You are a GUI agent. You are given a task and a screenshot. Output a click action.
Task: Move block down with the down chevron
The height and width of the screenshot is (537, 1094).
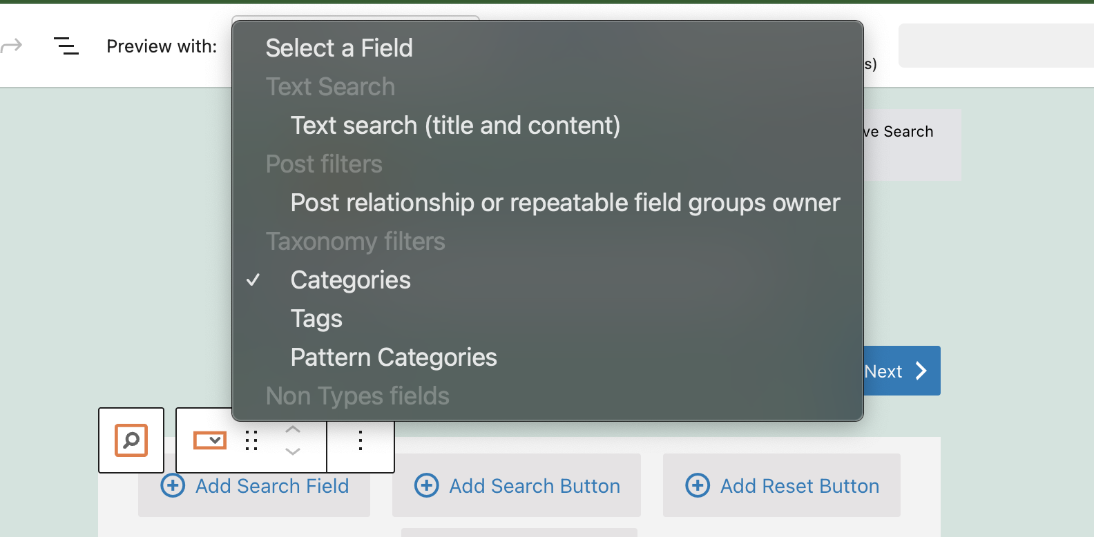click(293, 451)
